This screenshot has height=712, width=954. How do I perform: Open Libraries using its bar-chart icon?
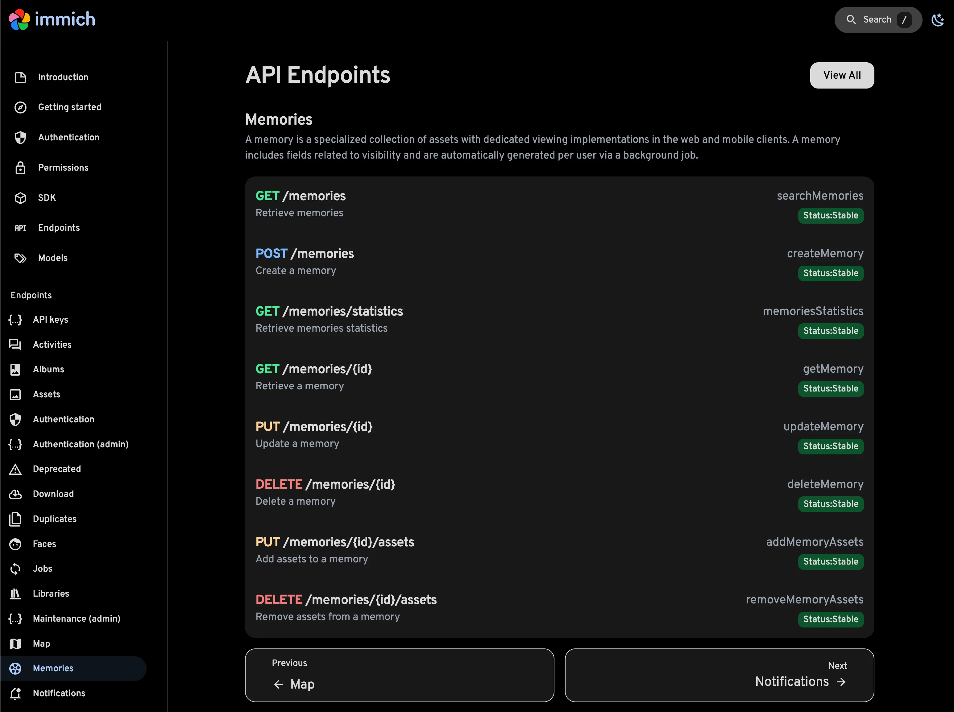coord(15,594)
